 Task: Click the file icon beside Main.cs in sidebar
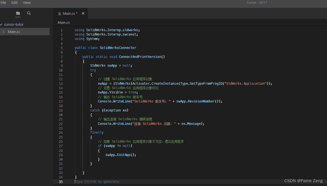tap(4, 32)
